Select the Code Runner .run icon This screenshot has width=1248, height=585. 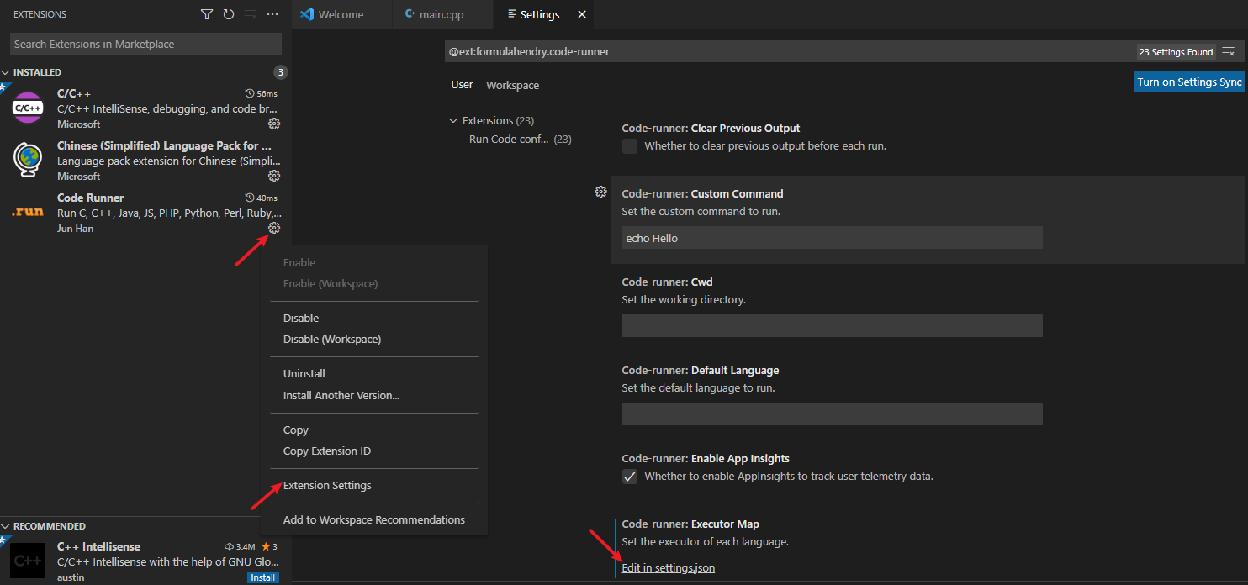pyautogui.click(x=28, y=212)
